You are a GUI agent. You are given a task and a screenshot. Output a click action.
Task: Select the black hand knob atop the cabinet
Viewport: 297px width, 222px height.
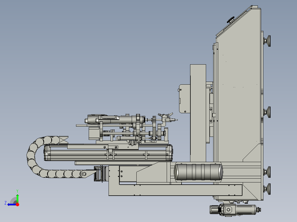click(x=231, y=20)
